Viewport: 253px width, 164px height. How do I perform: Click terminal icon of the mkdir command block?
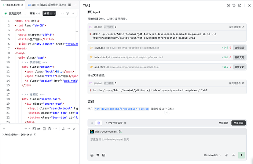(x=91, y=27)
